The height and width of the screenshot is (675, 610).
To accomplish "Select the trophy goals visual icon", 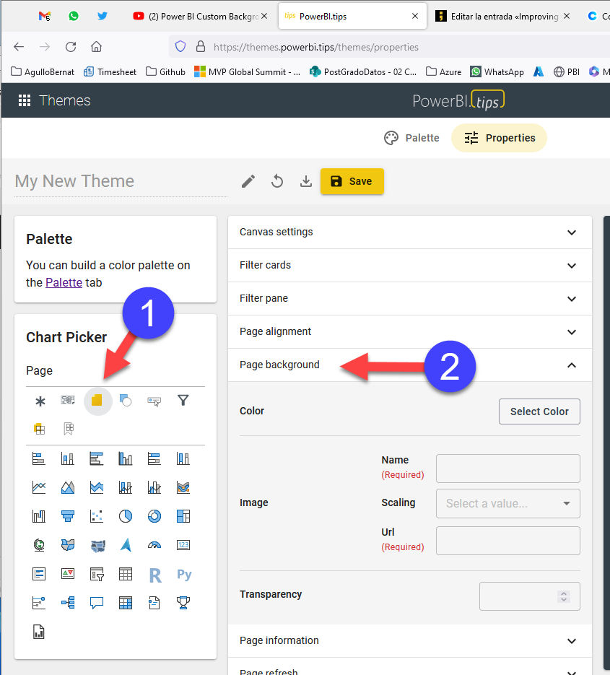I will click(x=183, y=603).
